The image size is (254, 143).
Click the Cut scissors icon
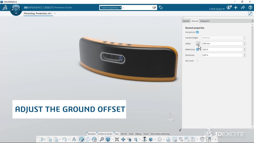click(x=43, y=139)
